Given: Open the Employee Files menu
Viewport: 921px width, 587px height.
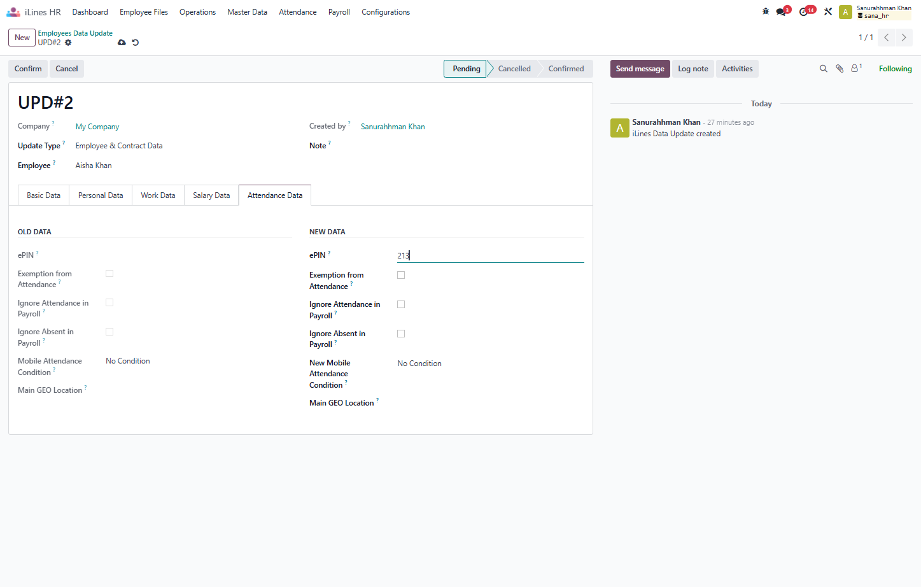Looking at the screenshot, I should coord(144,12).
